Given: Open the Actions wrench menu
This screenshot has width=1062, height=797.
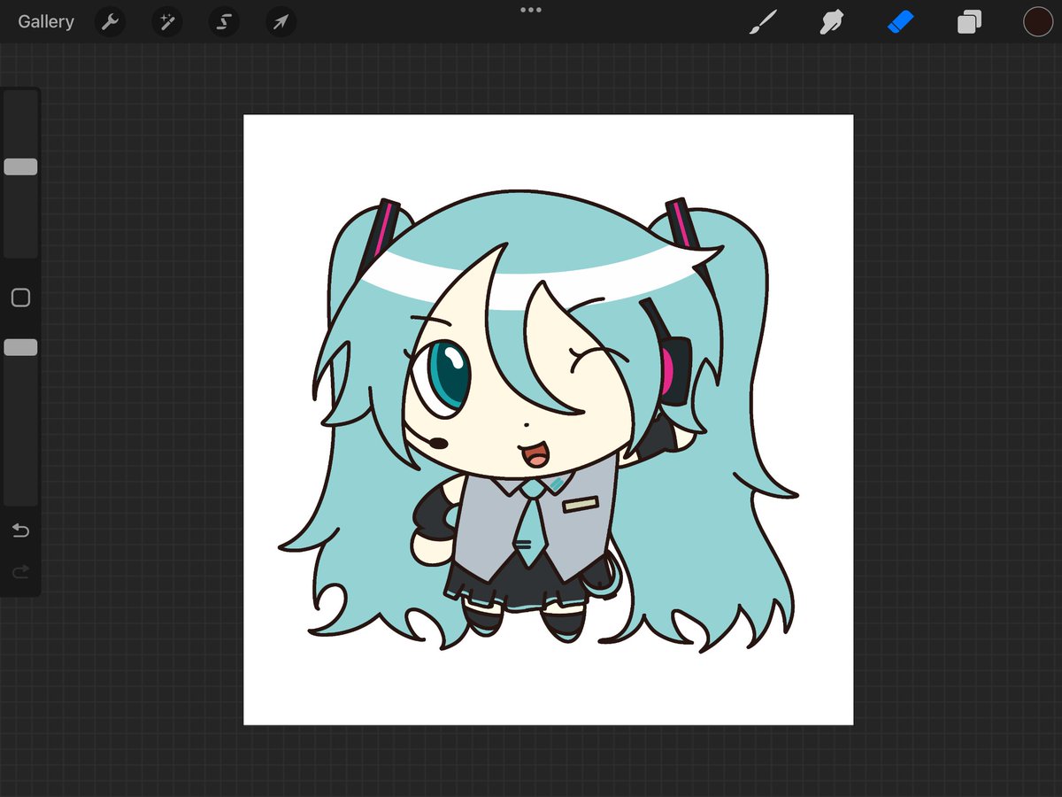Looking at the screenshot, I should tap(110, 22).
